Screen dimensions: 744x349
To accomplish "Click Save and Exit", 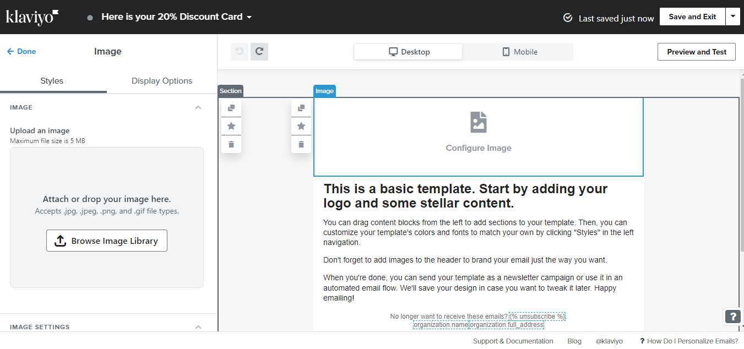I will [x=692, y=17].
